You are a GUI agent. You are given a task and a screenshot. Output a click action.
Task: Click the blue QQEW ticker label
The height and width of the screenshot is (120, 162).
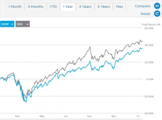click(5, 24)
